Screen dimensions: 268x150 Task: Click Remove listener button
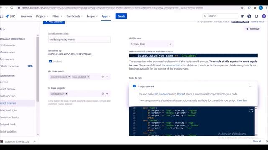pyautogui.click(x=253, y=29)
